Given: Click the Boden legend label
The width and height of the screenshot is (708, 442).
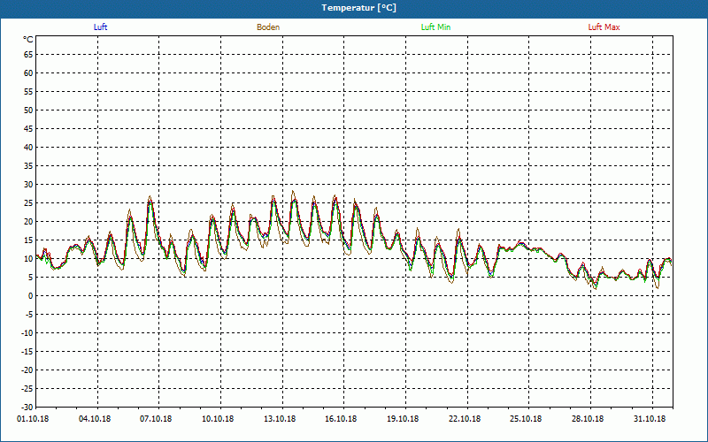Looking at the screenshot, I should [x=268, y=27].
